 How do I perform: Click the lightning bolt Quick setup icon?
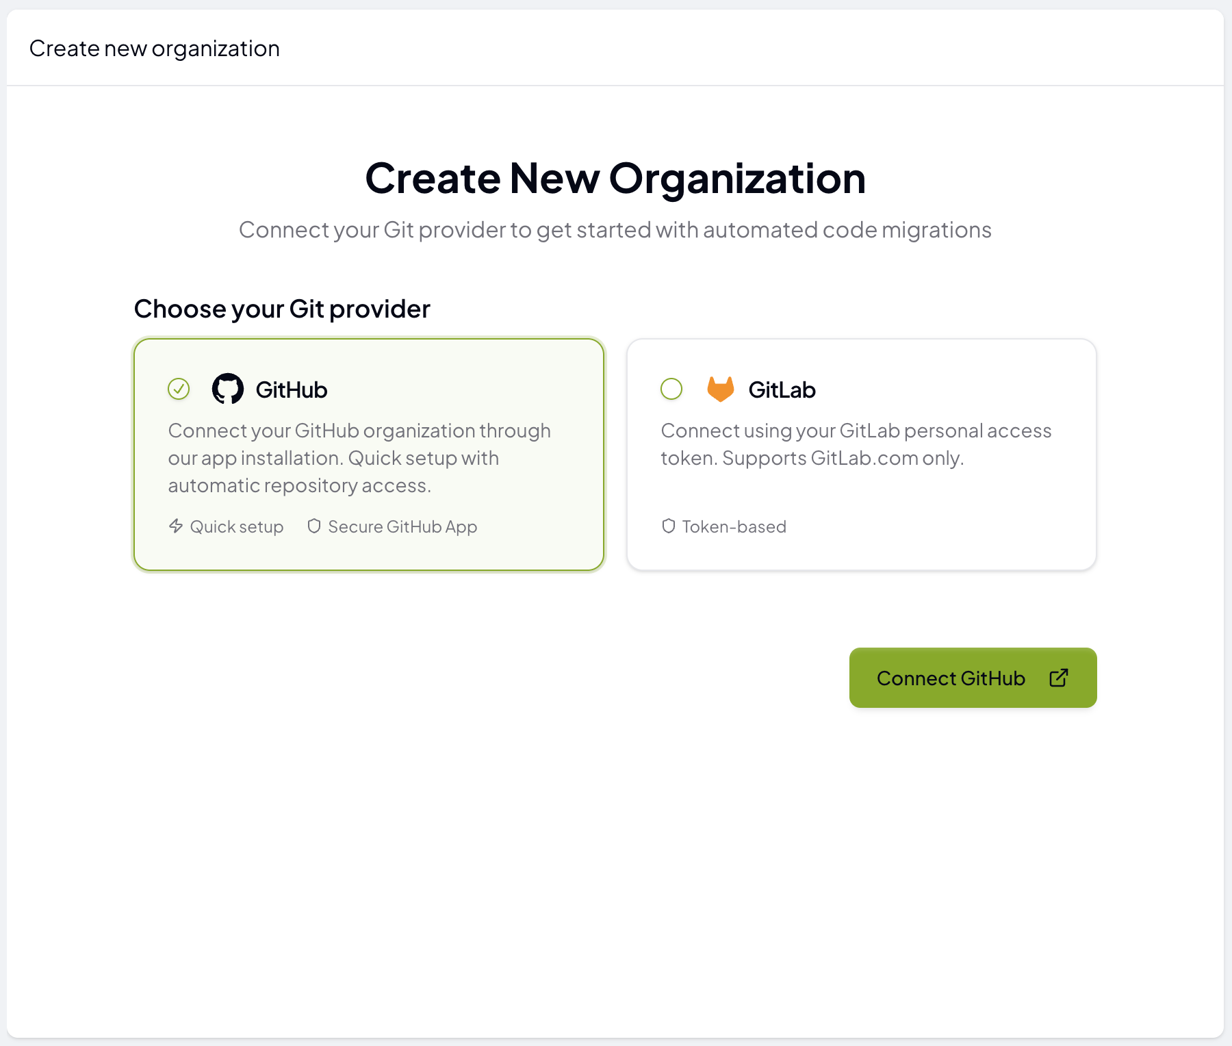175,526
